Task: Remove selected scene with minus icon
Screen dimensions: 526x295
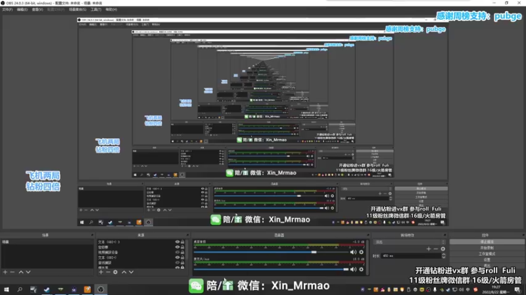Action: point(12,272)
